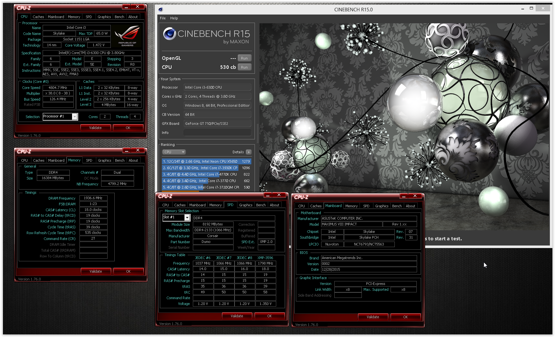Image resolution: width=555 pixels, height=337 pixels.
Task: Select SPD tab in CPU-Z Memory window
Action: [x=89, y=160]
